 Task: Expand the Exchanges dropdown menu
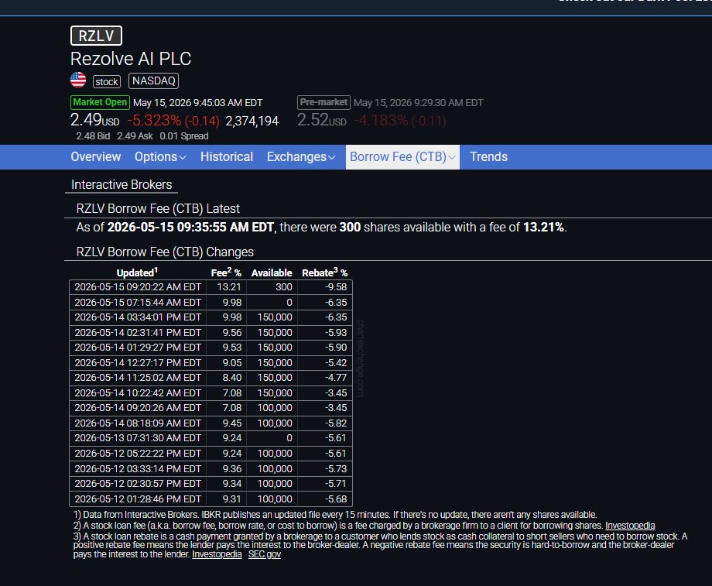(x=301, y=156)
